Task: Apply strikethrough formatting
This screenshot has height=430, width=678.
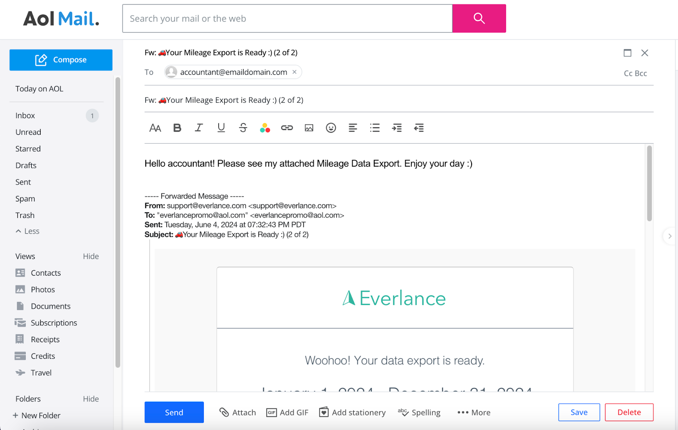Action: (243, 128)
